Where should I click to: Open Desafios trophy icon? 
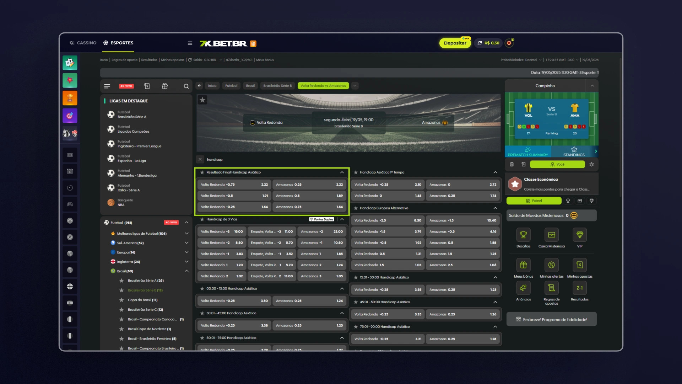pos(523,235)
